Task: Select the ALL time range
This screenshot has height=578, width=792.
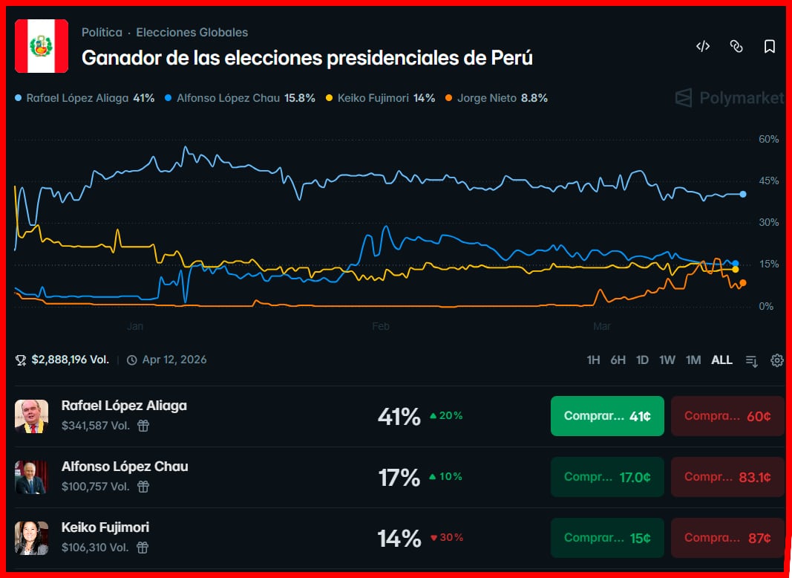Action: [x=721, y=360]
